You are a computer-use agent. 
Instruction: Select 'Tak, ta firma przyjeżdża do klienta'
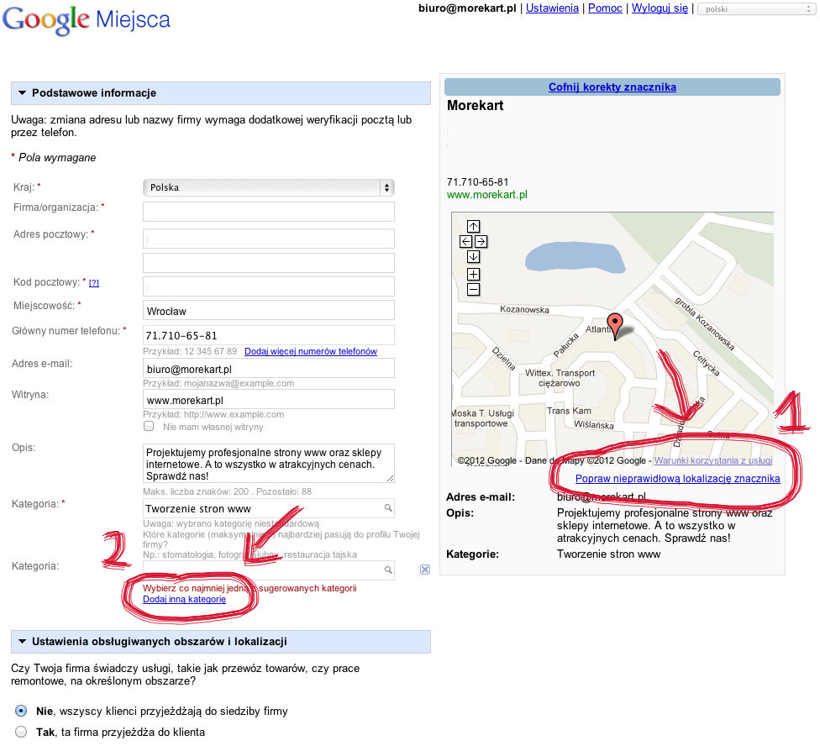tap(21, 732)
